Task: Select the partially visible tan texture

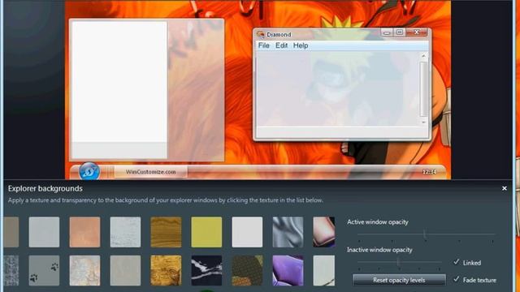Action: (x=11, y=232)
